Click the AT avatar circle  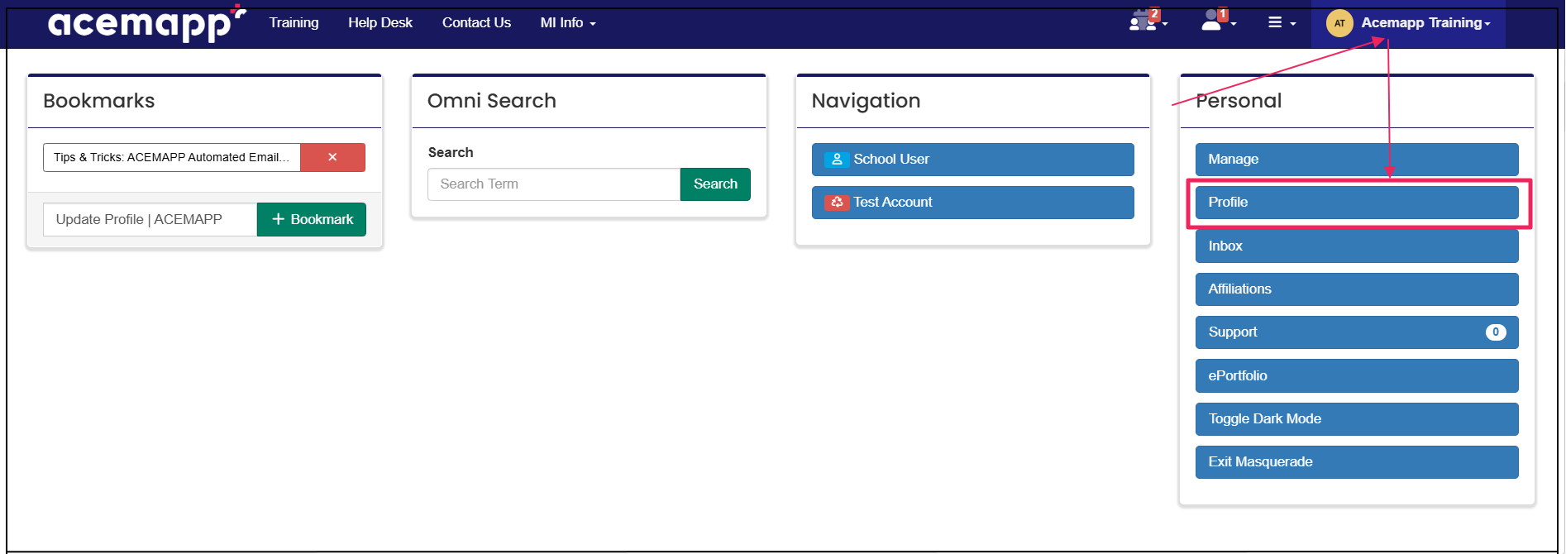(x=1339, y=23)
